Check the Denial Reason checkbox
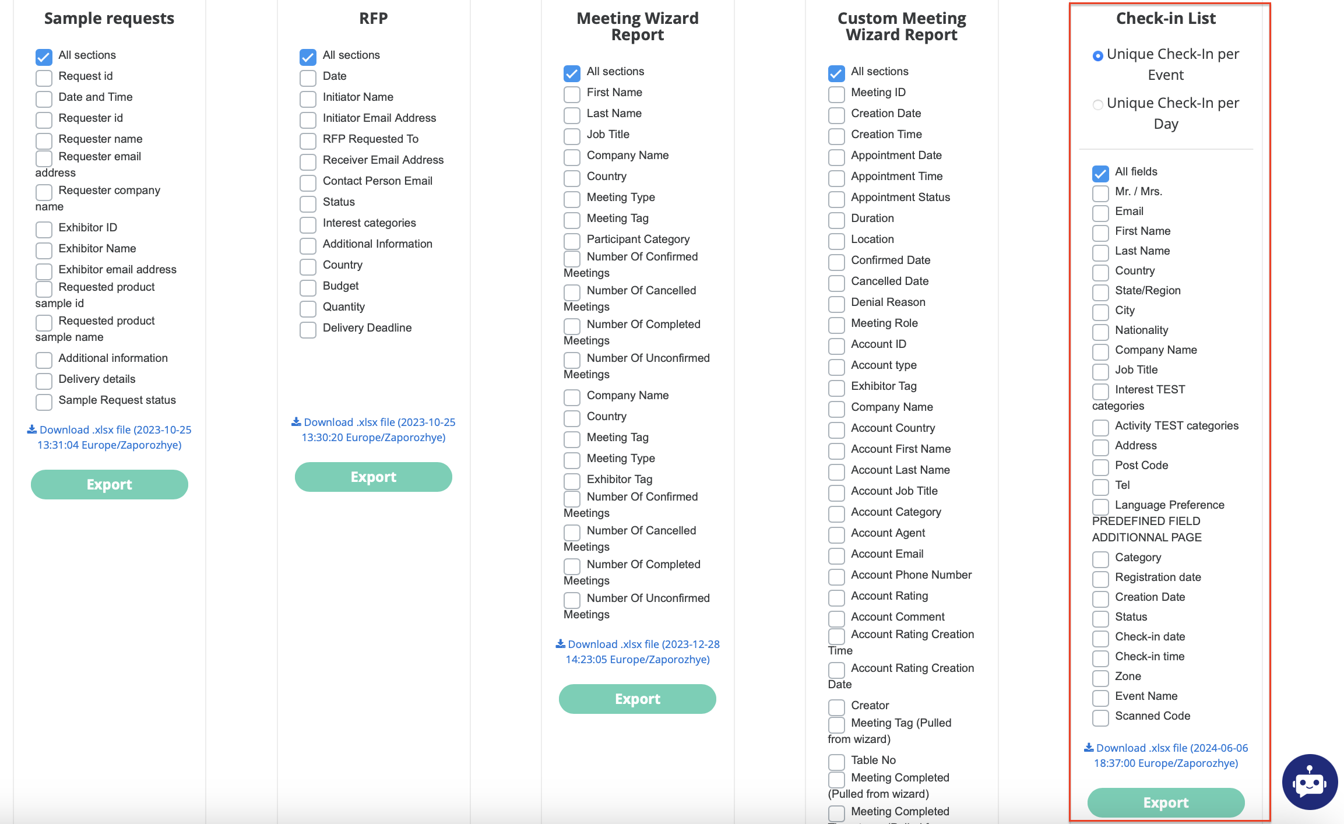 point(836,304)
